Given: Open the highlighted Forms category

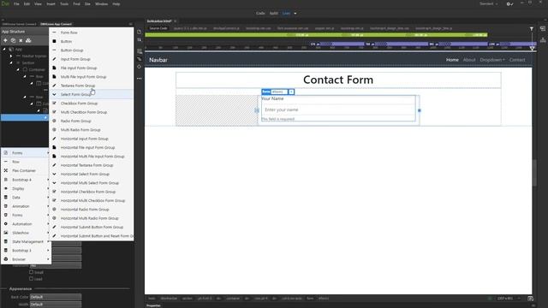Looking at the screenshot, I should (26, 153).
